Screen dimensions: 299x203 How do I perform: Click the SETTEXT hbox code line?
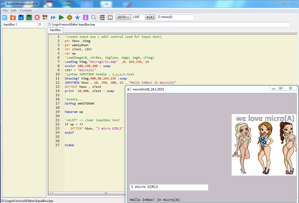97,129
